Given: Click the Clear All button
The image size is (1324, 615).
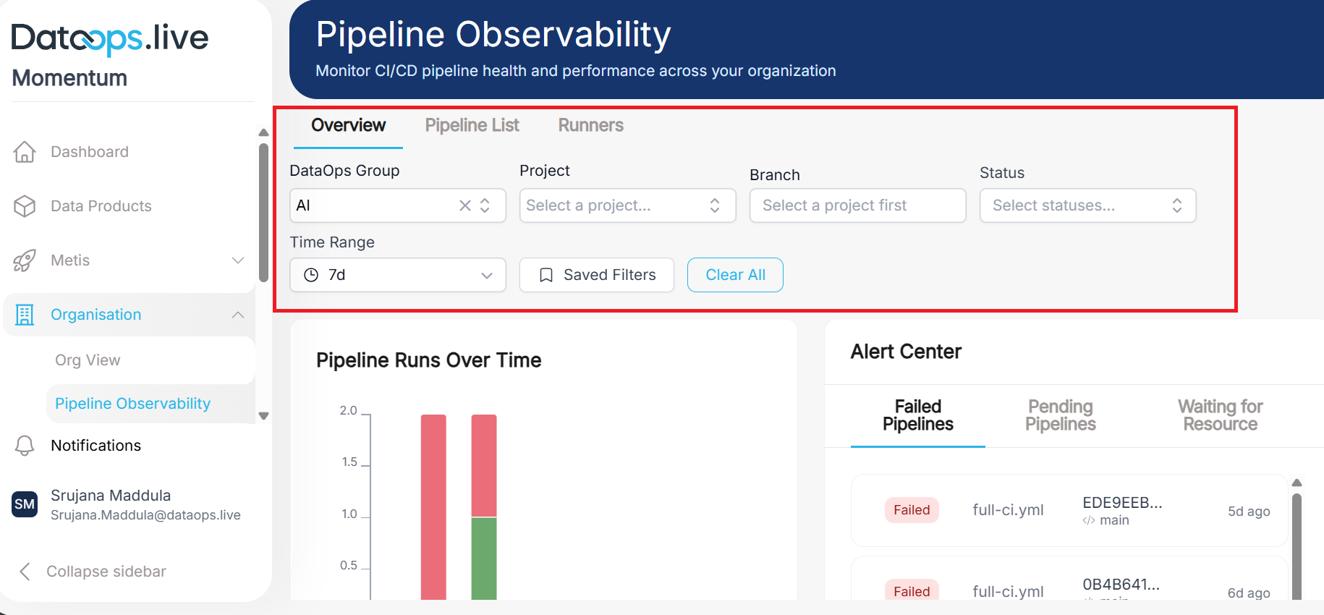Looking at the screenshot, I should 735,275.
